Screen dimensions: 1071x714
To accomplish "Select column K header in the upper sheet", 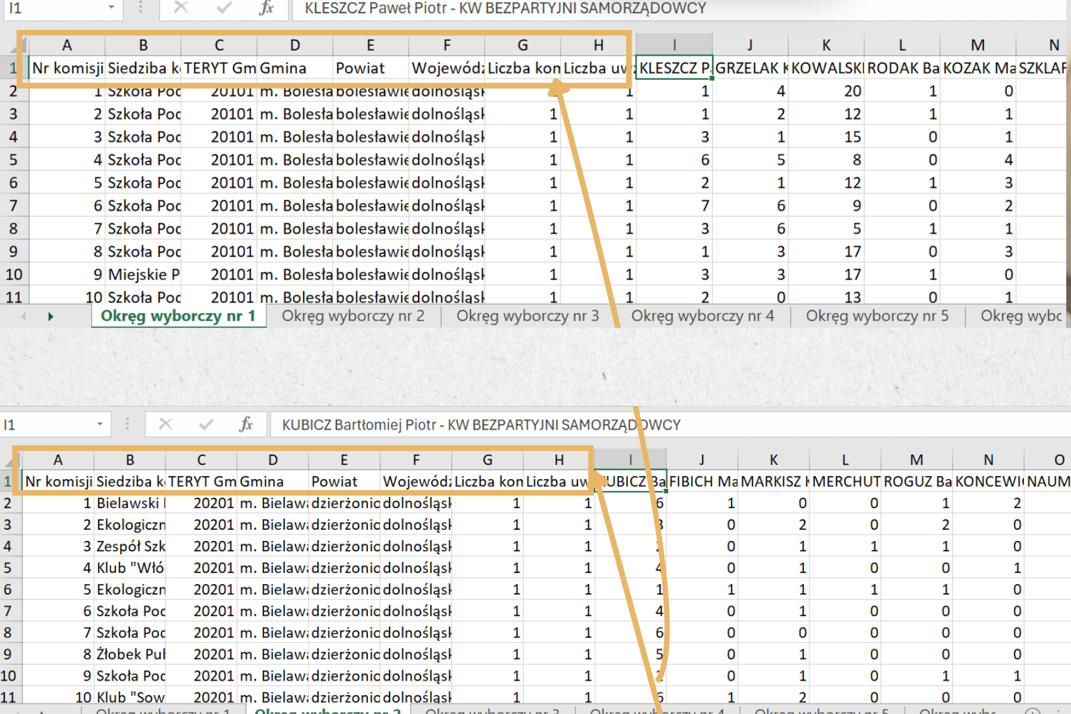I will click(826, 45).
